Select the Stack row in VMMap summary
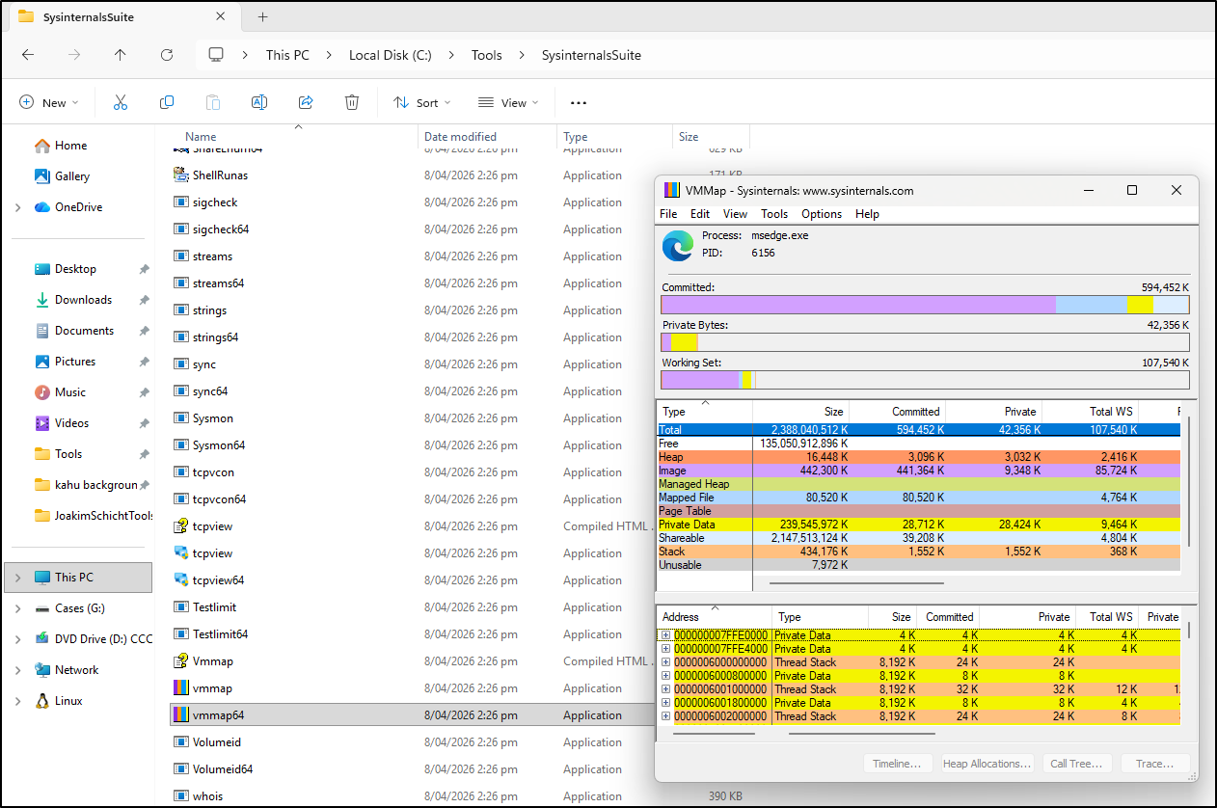The width and height of the screenshot is (1217, 808). point(918,552)
